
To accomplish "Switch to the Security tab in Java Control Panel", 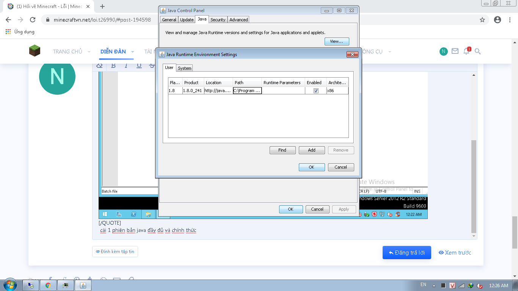I will [218, 20].
